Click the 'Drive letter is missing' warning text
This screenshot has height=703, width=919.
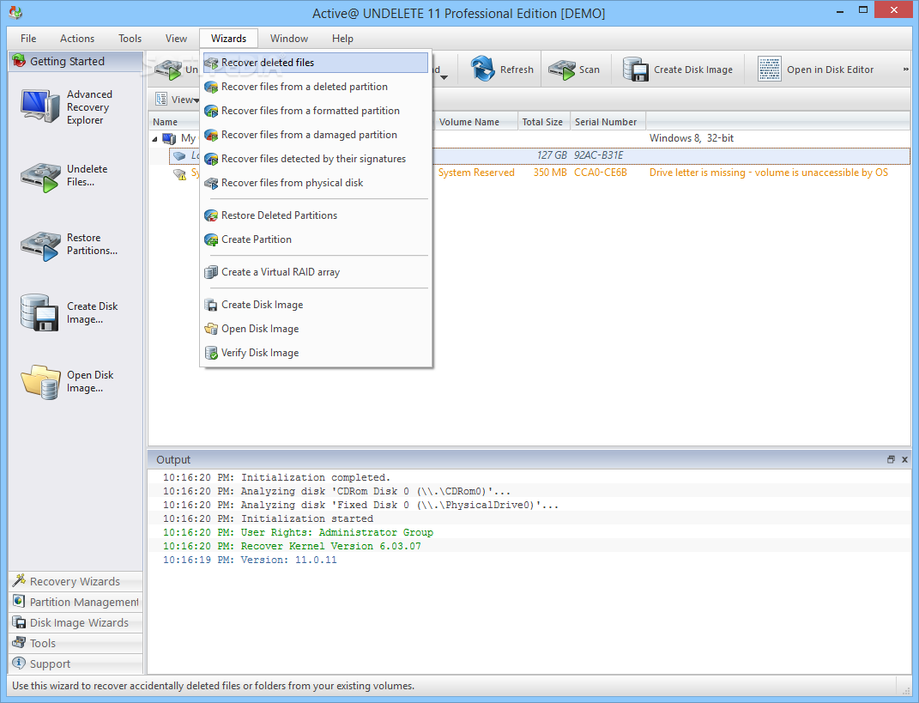click(x=768, y=173)
